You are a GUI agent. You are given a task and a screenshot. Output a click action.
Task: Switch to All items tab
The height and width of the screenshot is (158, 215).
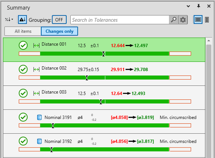(x=23, y=31)
